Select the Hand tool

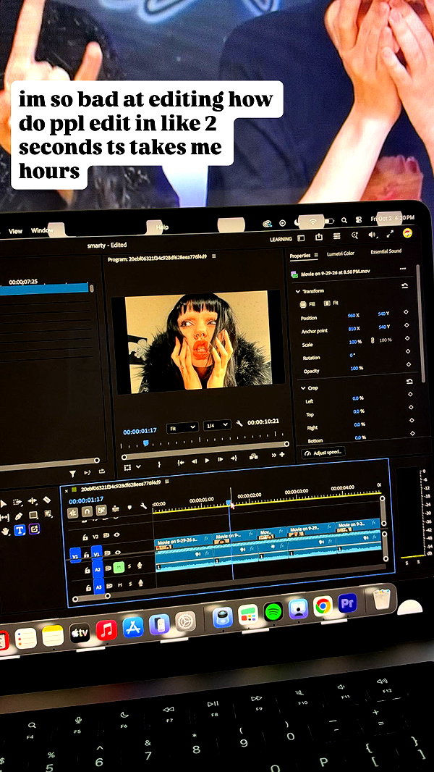(x=5, y=531)
